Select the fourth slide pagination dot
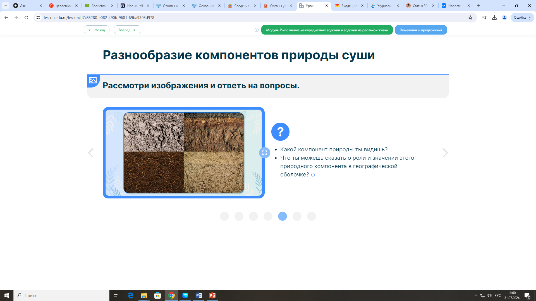 [268, 216]
